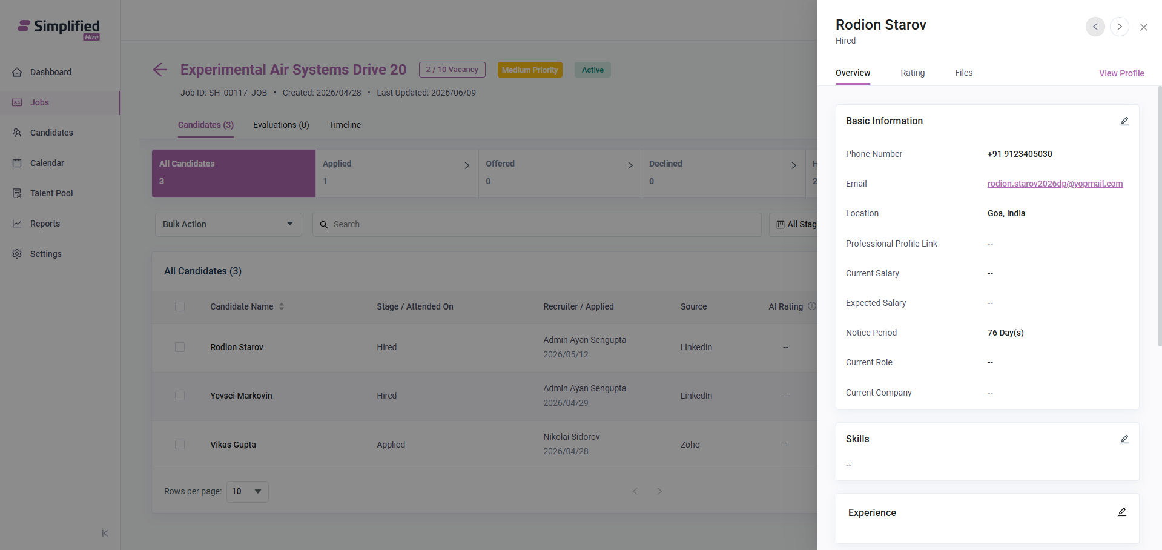Screen dimensions: 1162x550
Task: Click the rodion.starov2026dp@yopmail.com email link
Action: point(1055,184)
